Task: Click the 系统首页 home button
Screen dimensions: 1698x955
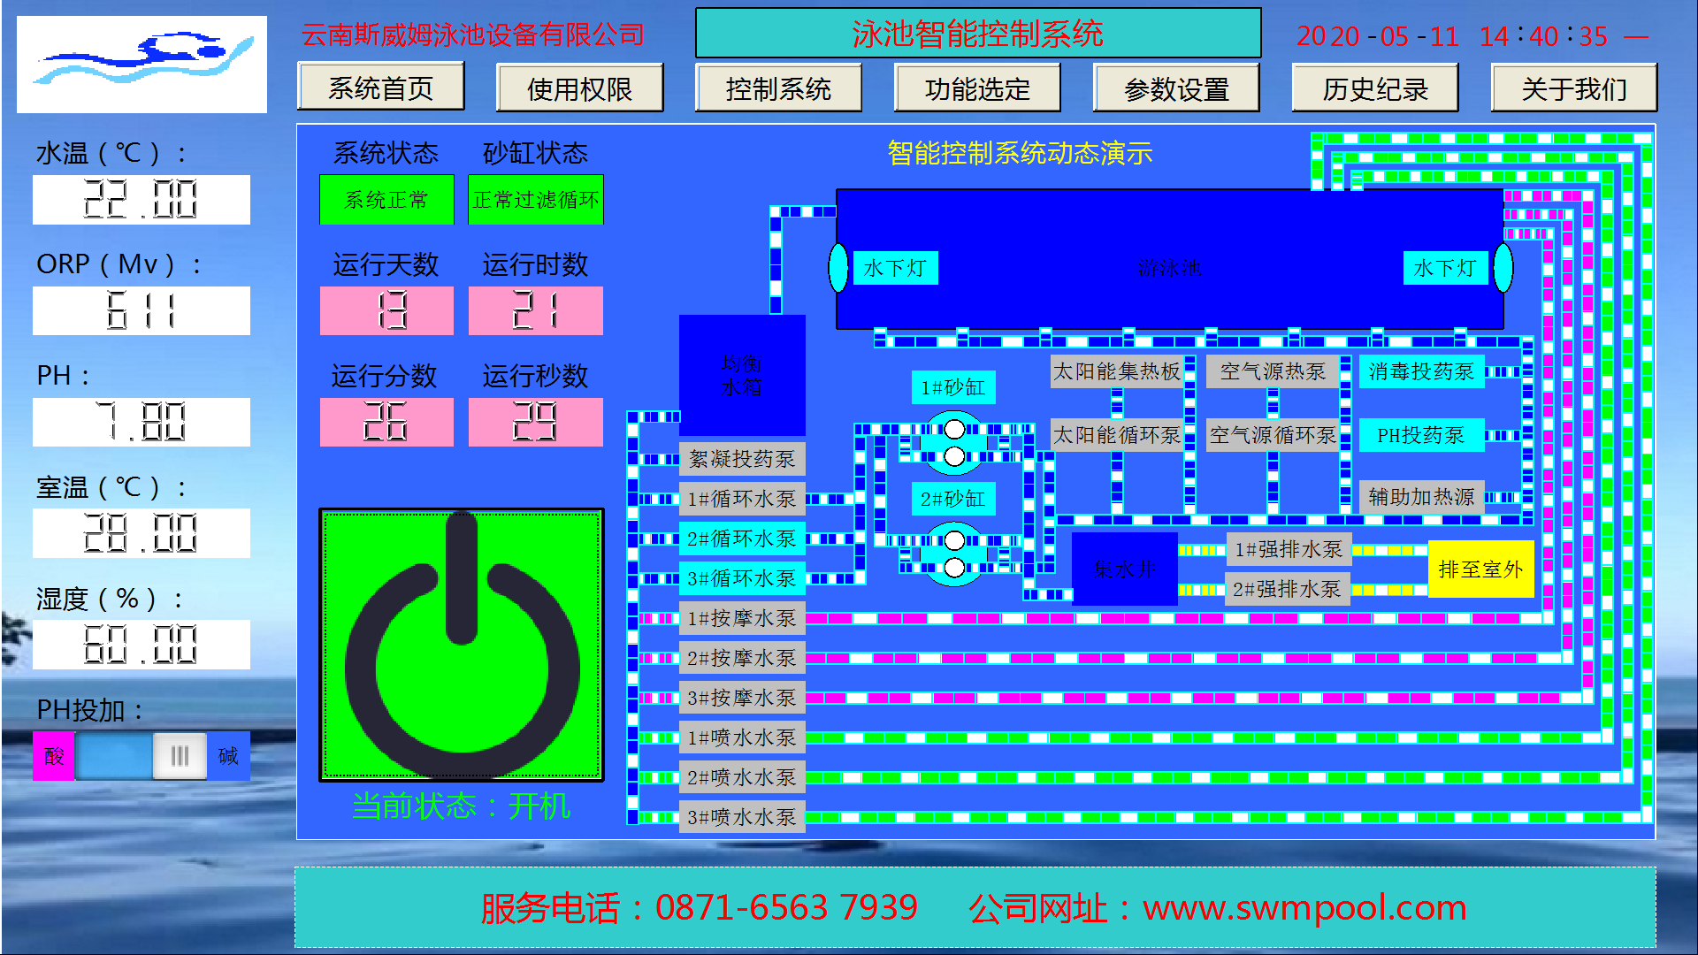Action: (381, 88)
